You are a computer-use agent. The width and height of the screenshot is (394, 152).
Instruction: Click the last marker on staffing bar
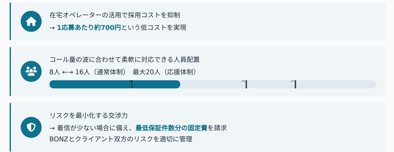295,84
